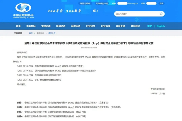182x121 pixels.
Task: Click the Internet Society of China logo
Action: click(23, 11)
